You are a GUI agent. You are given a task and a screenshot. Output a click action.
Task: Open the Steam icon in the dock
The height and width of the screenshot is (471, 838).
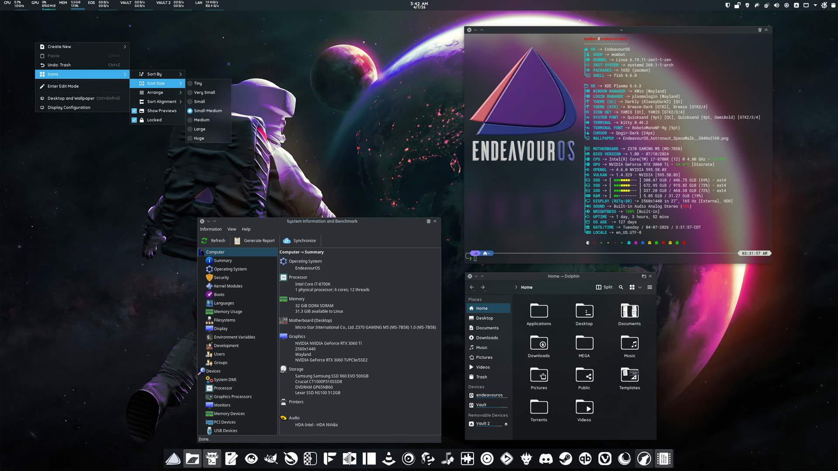(566, 458)
